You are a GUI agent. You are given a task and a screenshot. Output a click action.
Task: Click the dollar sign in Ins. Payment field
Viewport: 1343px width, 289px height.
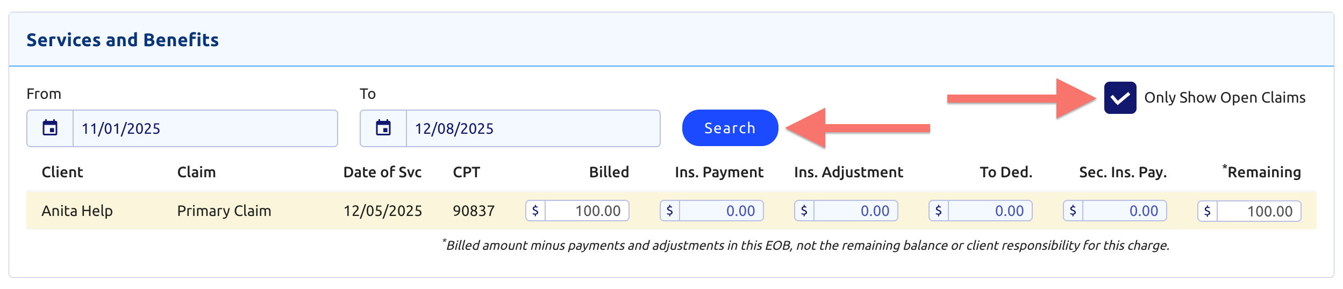[670, 211]
